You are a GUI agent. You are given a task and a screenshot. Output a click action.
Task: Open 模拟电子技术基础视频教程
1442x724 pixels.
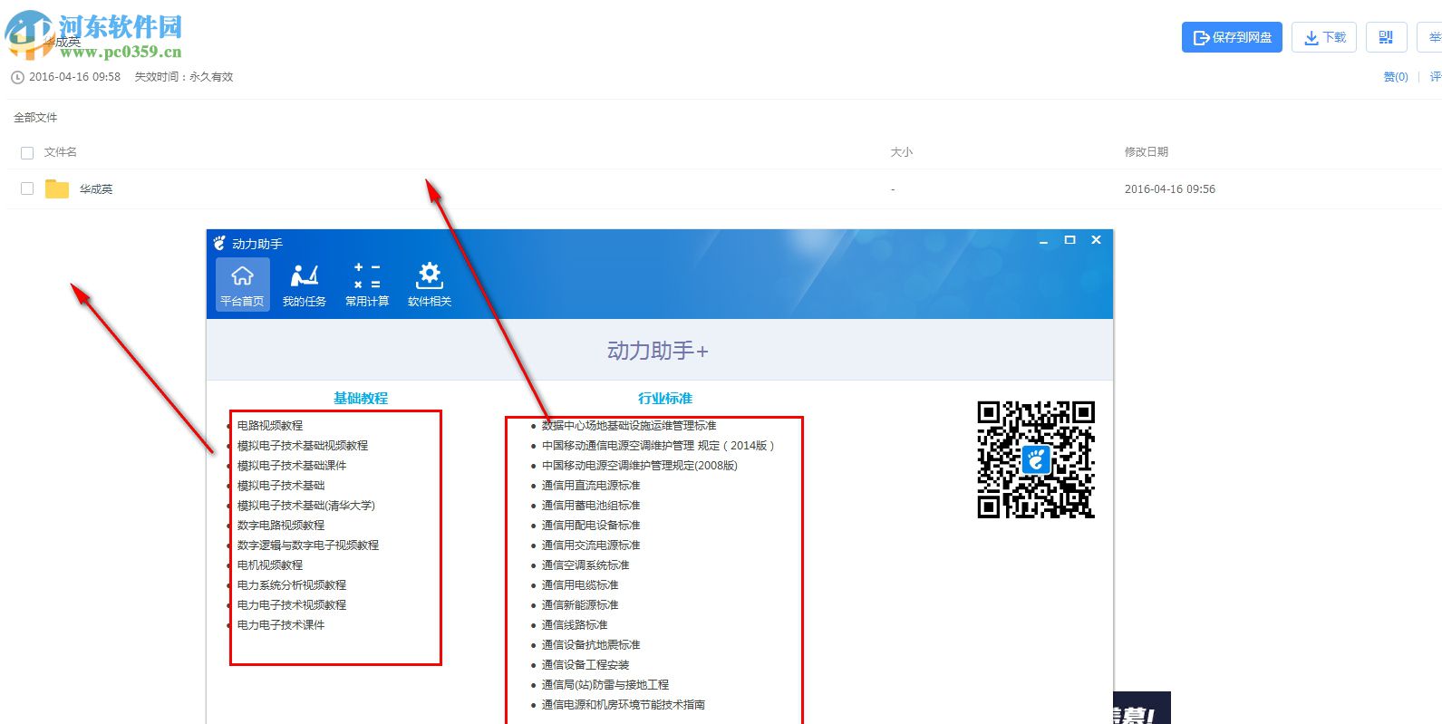tap(303, 446)
